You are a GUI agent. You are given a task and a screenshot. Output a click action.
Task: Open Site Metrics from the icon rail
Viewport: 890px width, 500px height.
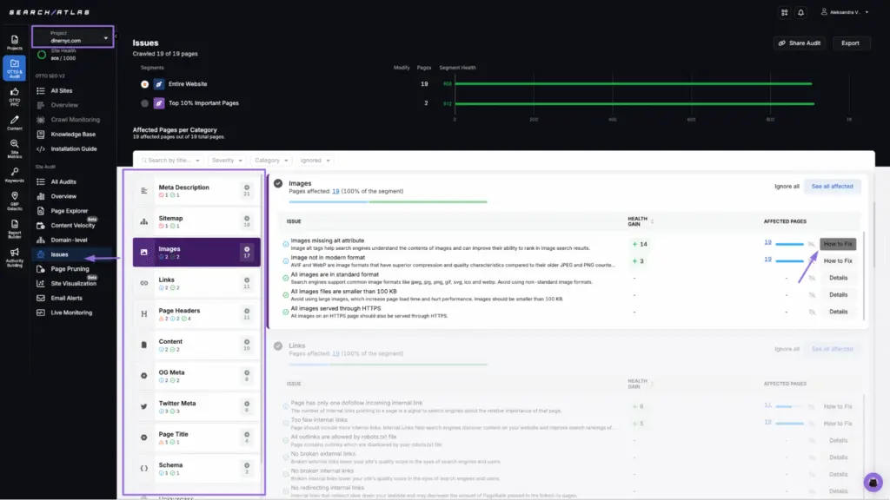click(15, 146)
